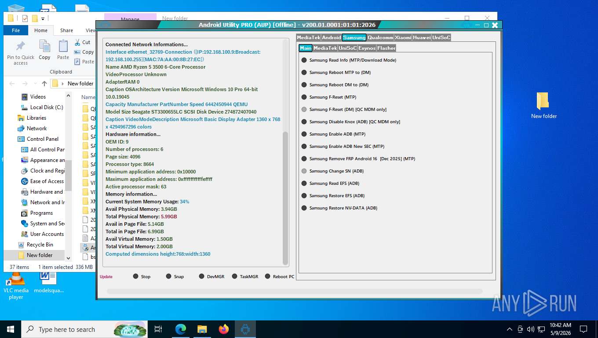
Task: Open the Android top tab
Action: 332,37
